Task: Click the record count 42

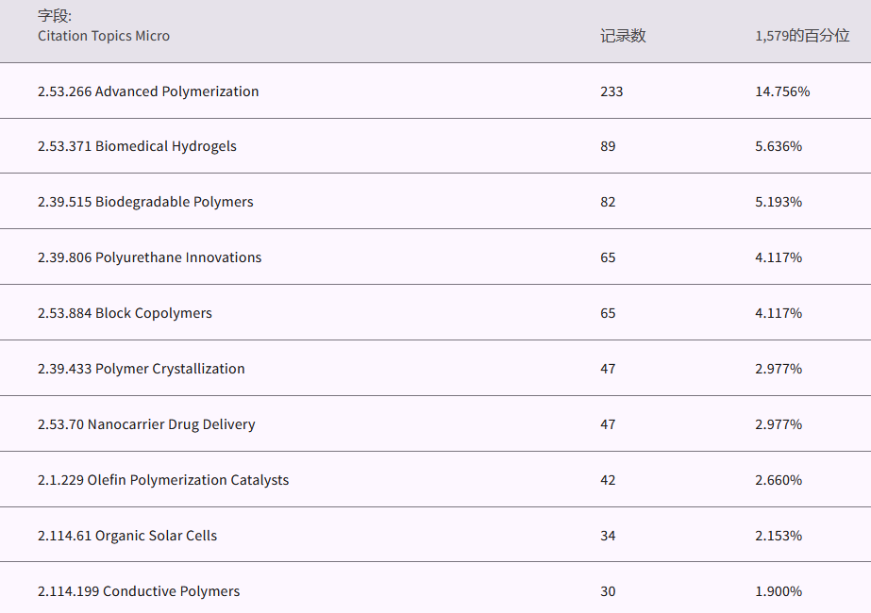Action: click(608, 480)
